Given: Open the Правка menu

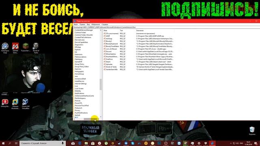Looking at the screenshot, I should coord(82,24).
